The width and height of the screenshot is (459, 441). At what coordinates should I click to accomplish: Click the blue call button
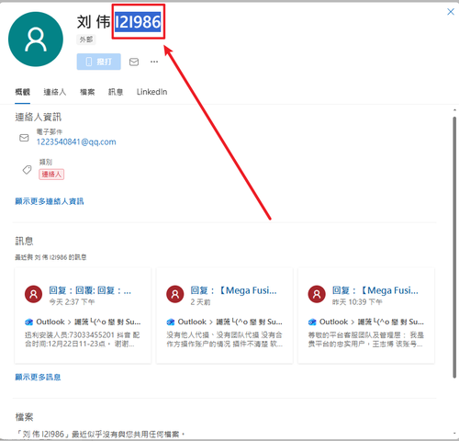point(98,62)
